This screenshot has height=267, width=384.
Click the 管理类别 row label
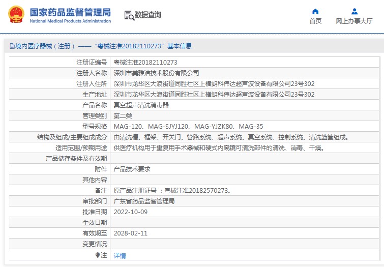(95, 116)
